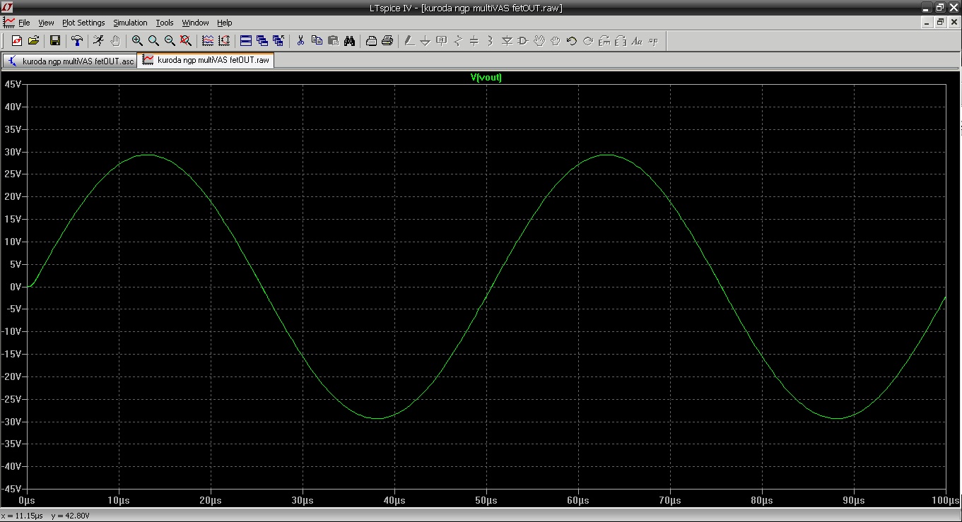The height and width of the screenshot is (522, 962).
Task: Click the 0V vertical axis label
Action: [x=16, y=287]
